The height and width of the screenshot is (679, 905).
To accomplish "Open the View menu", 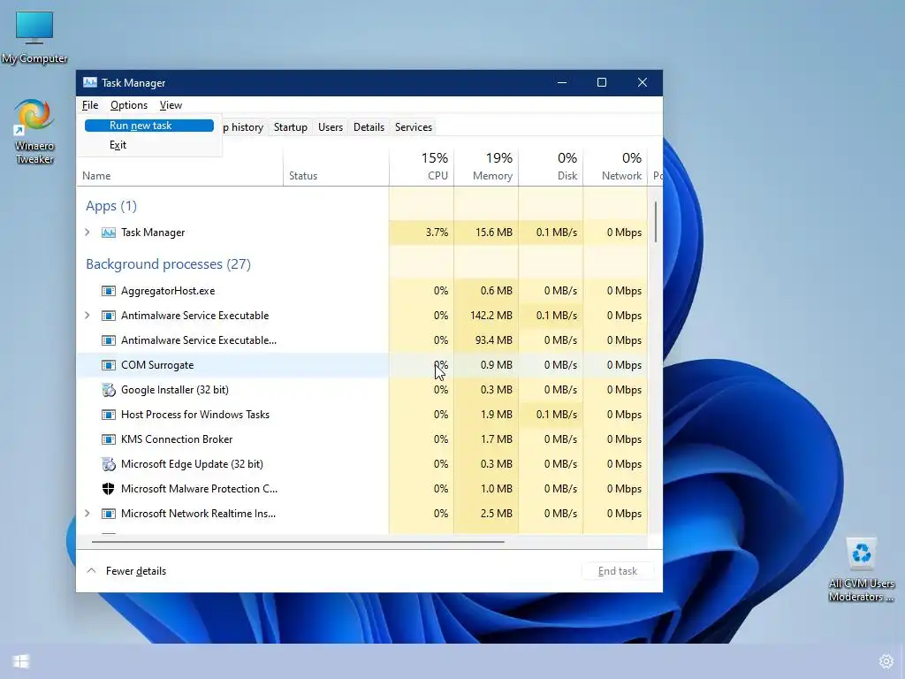I will [171, 105].
